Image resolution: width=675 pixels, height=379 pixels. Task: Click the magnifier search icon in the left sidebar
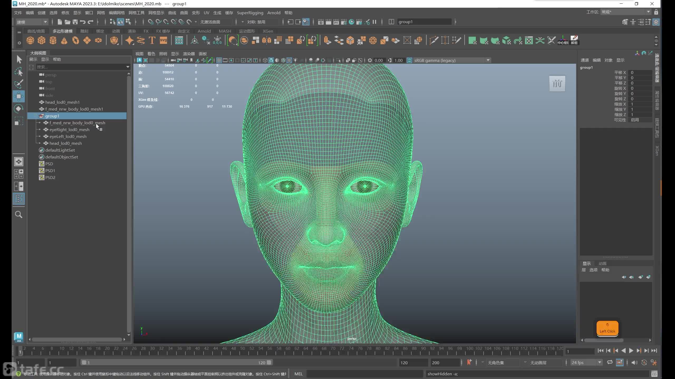pyautogui.click(x=19, y=215)
